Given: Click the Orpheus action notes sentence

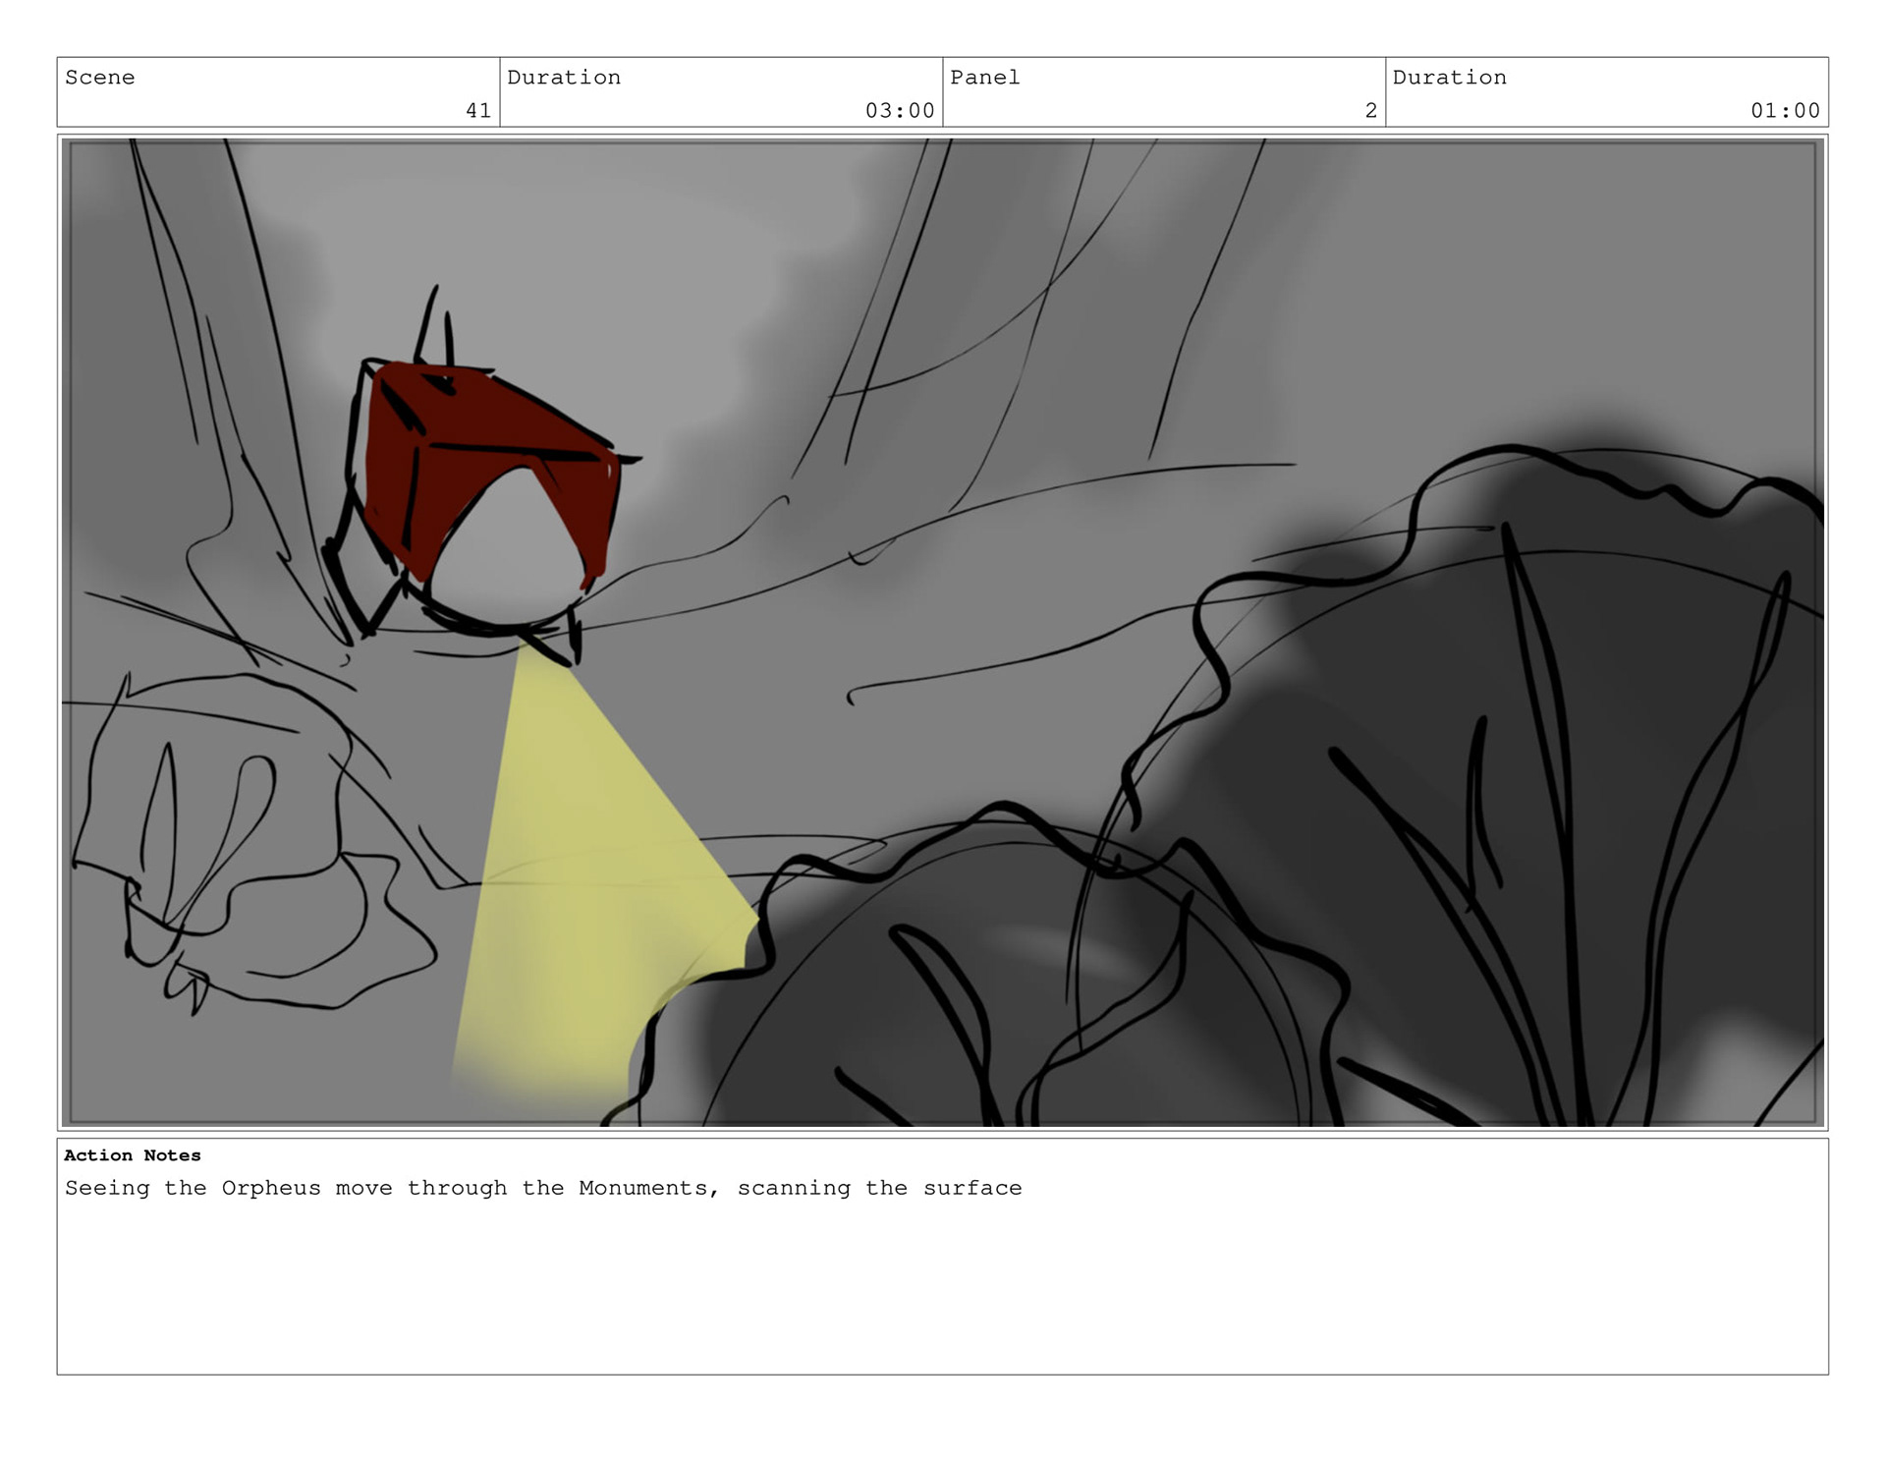Looking at the screenshot, I should (x=542, y=1188).
